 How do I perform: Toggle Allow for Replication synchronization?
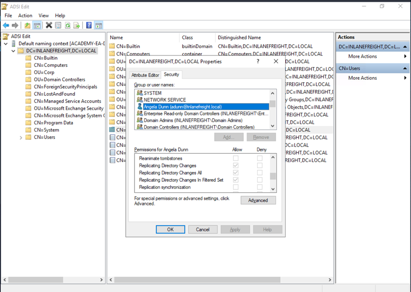click(x=236, y=187)
